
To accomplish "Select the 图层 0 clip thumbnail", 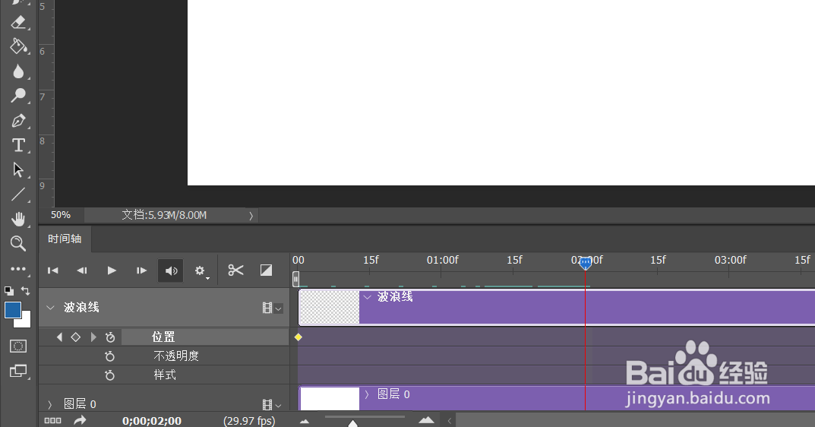I will point(330,399).
